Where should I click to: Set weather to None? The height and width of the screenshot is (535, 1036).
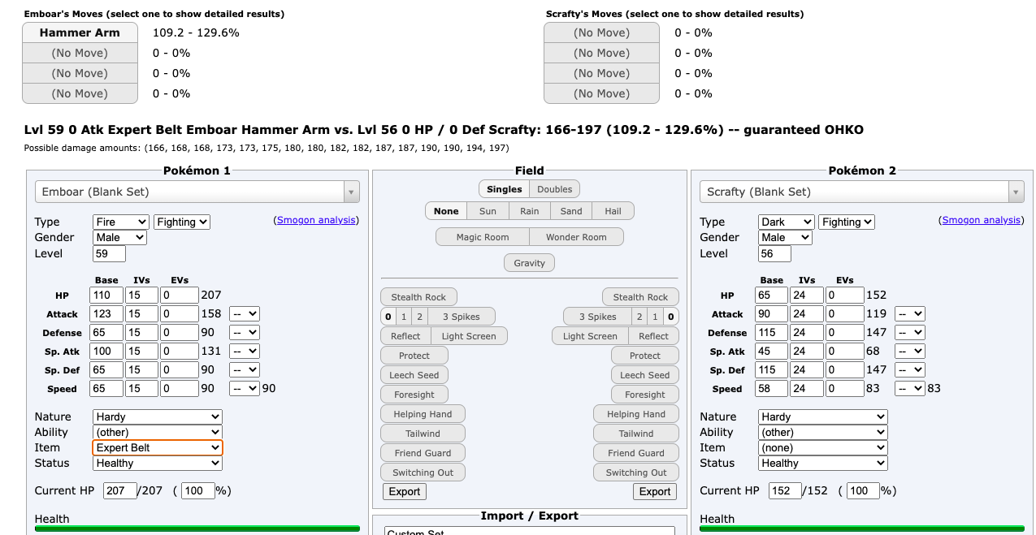click(446, 211)
